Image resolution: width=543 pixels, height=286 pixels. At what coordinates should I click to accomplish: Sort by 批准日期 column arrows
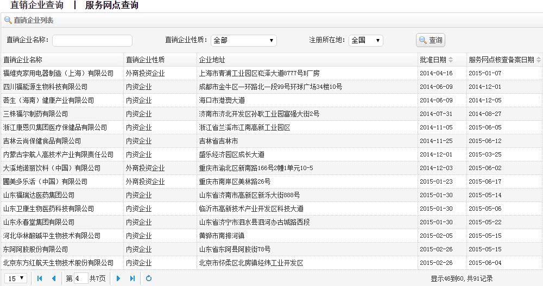coord(451,60)
